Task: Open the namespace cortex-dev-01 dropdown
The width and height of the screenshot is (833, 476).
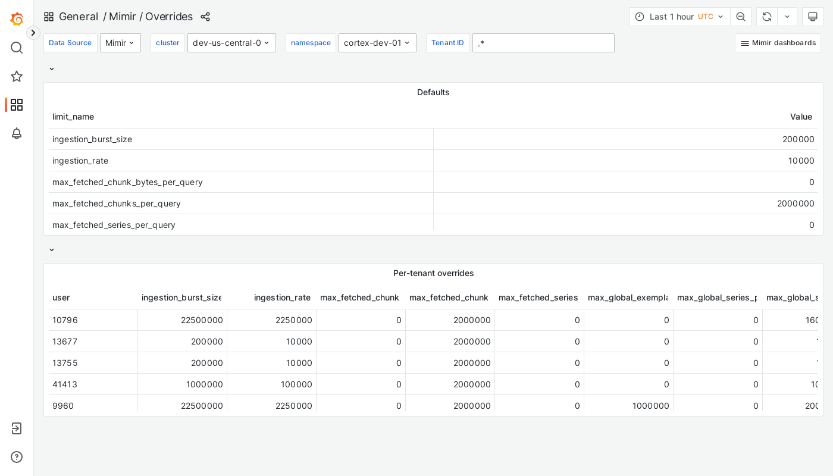Action: coord(377,43)
